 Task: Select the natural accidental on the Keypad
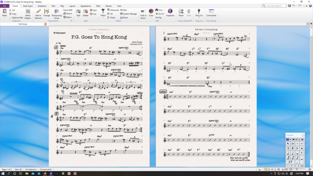pyautogui.click(x=288, y=148)
